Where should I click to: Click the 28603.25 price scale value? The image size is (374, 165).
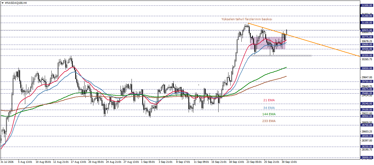coord(367,132)
